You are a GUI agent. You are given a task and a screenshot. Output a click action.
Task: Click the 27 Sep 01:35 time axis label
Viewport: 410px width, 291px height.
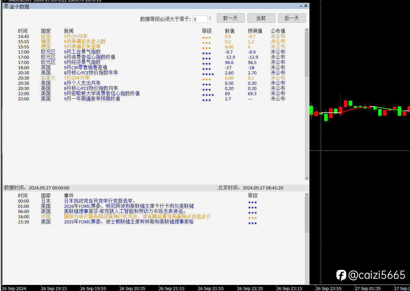tap(368, 289)
